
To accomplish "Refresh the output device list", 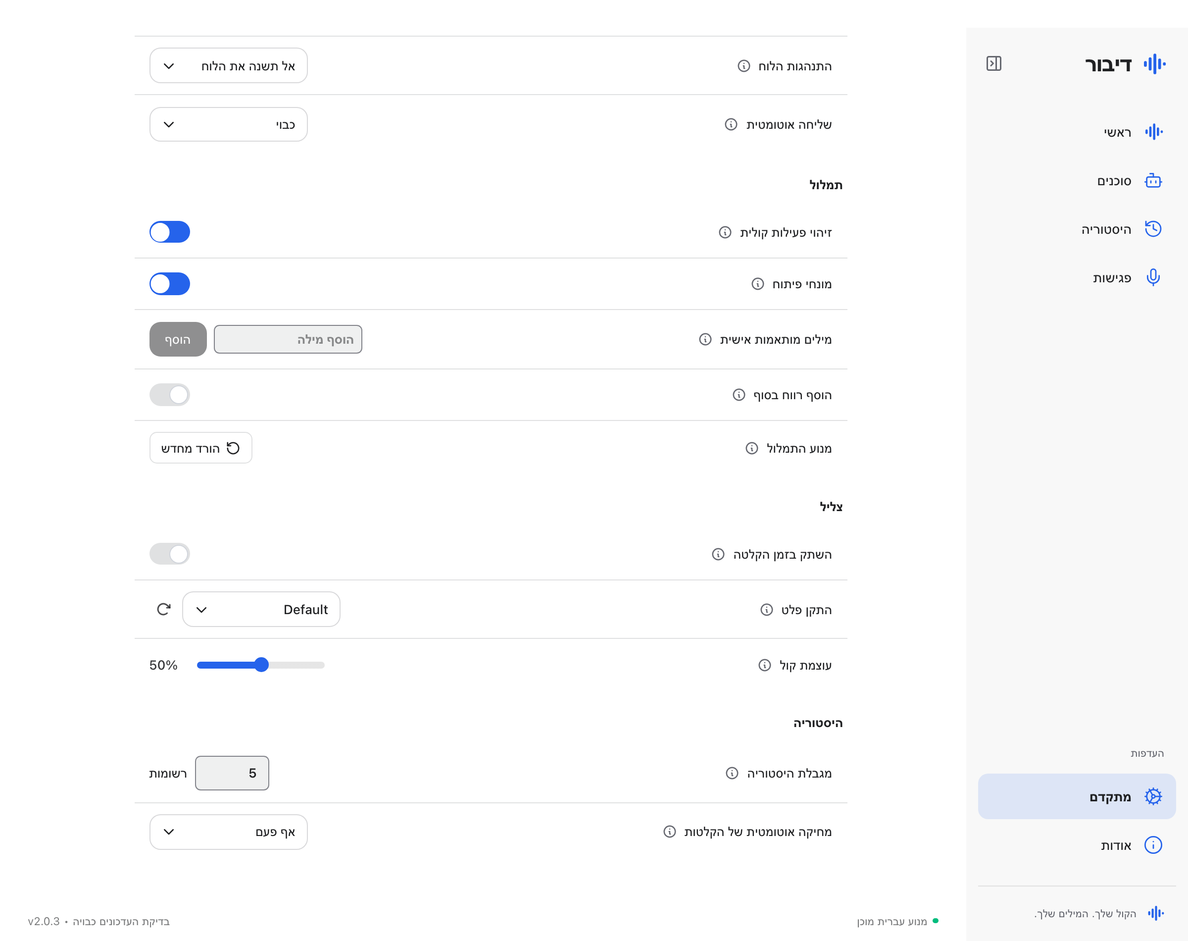I will click(x=163, y=609).
